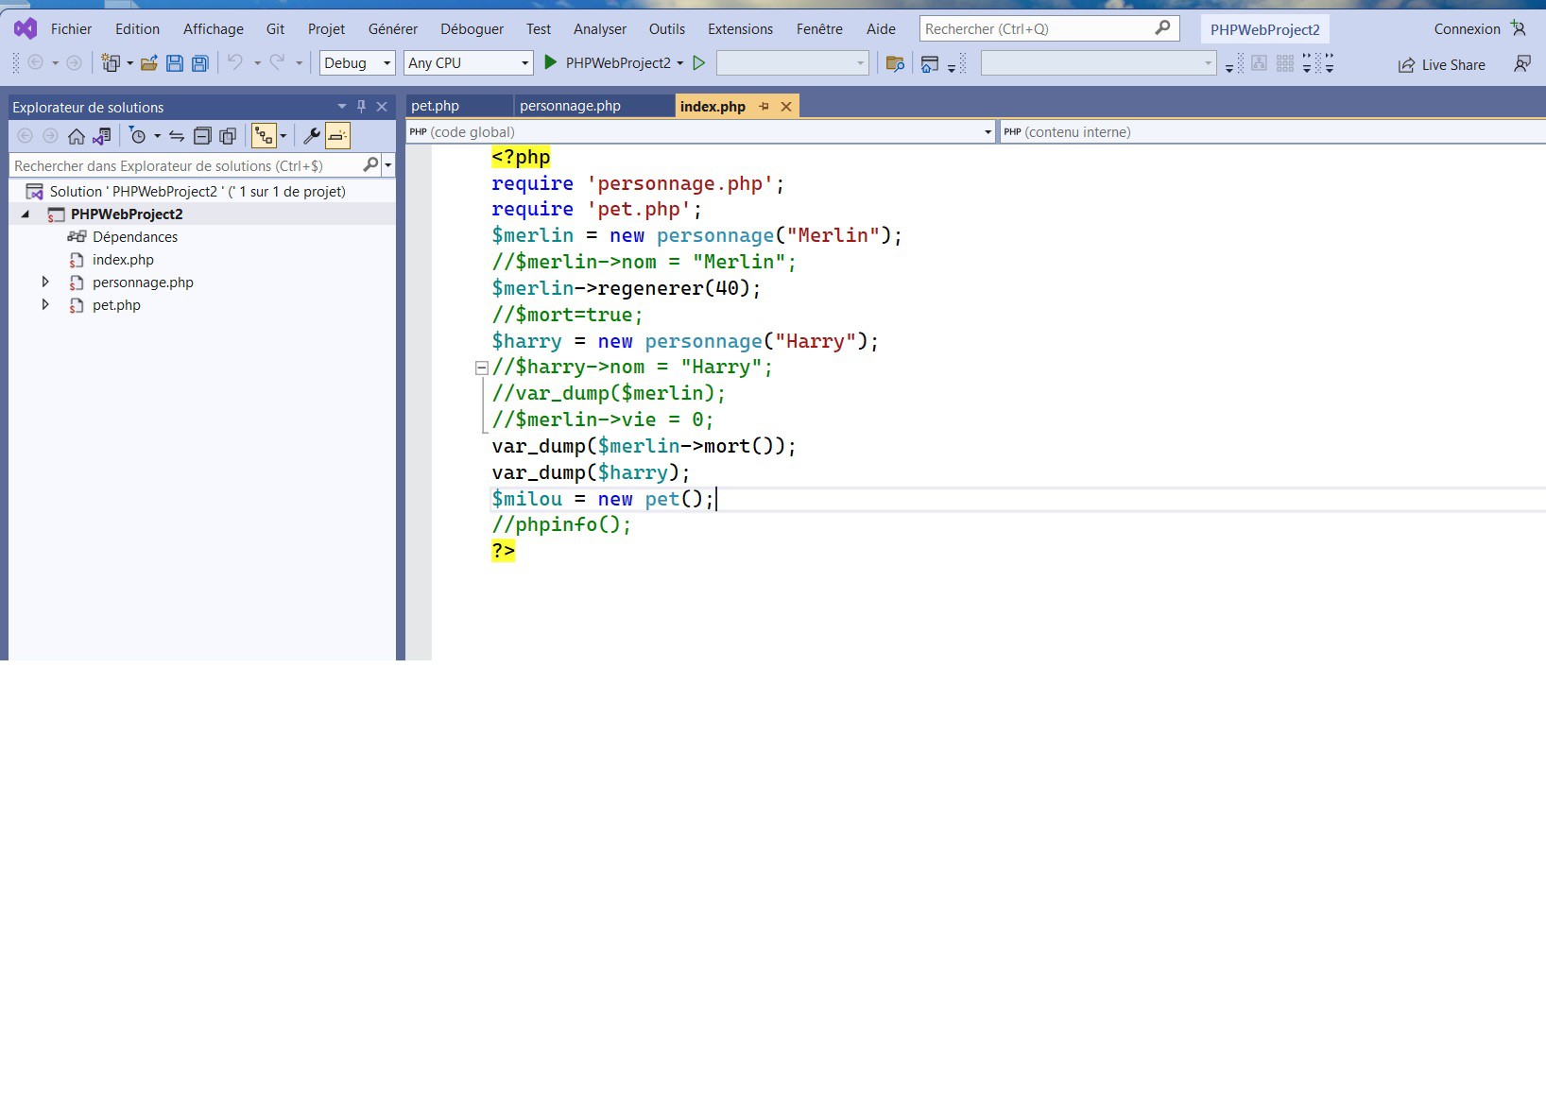Click Find in Files folder-search icon

pyautogui.click(x=894, y=63)
